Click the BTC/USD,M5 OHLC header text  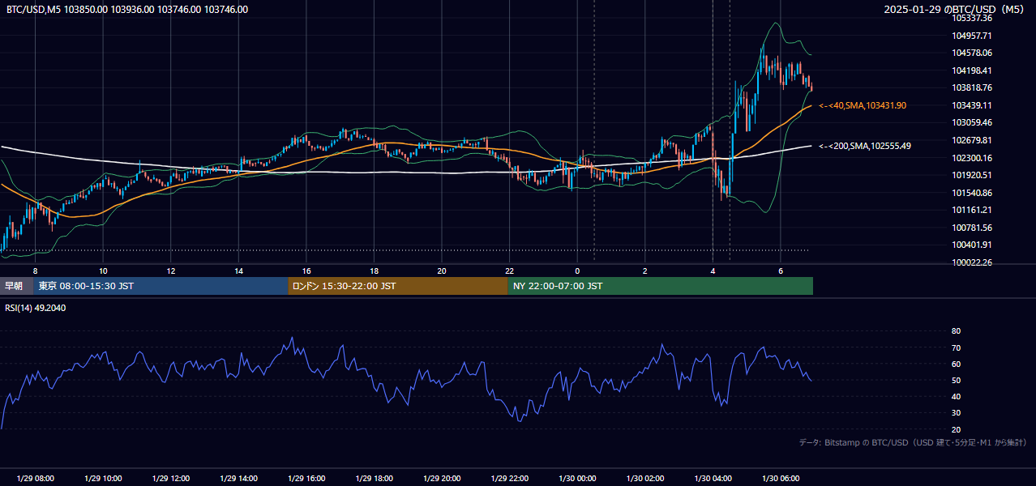pyautogui.click(x=126, y=10)
